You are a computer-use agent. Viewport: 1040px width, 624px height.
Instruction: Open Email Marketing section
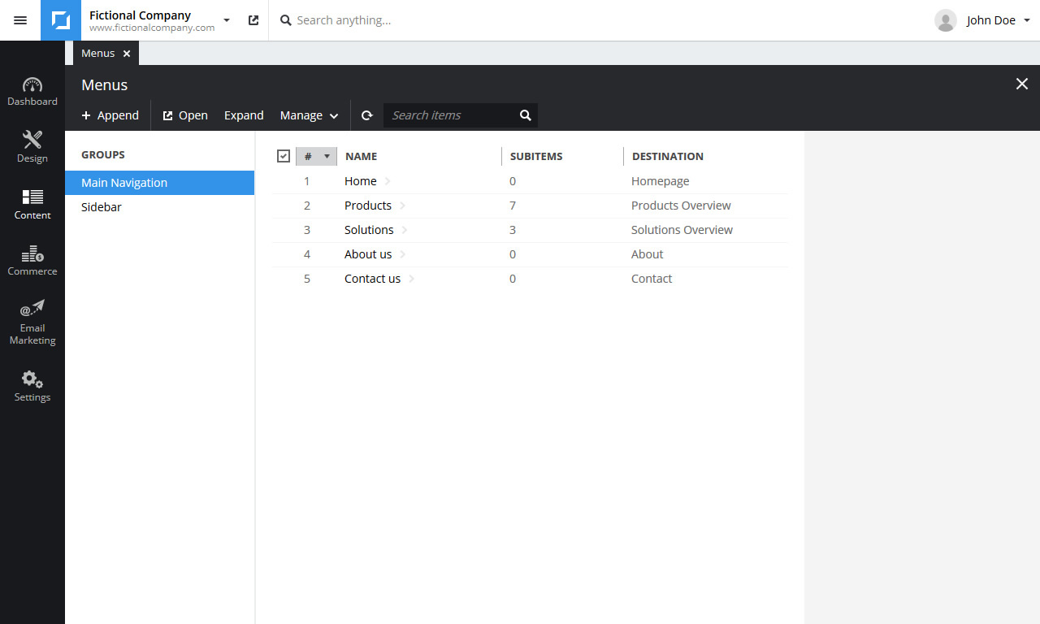point(32,323)
